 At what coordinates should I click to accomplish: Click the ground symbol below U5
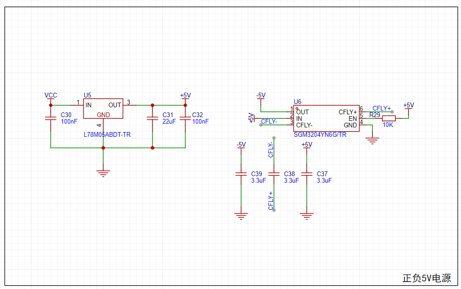(x=103, y=173)
